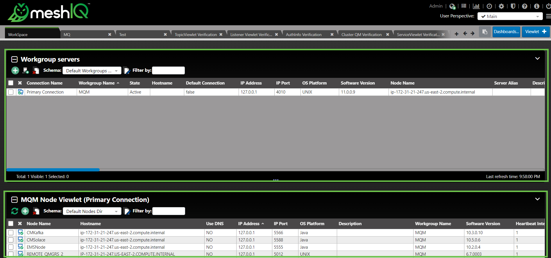Click the Workgroup servers Filter by field
This screenshot has height=258, width=551.
(x=168, y=70)
